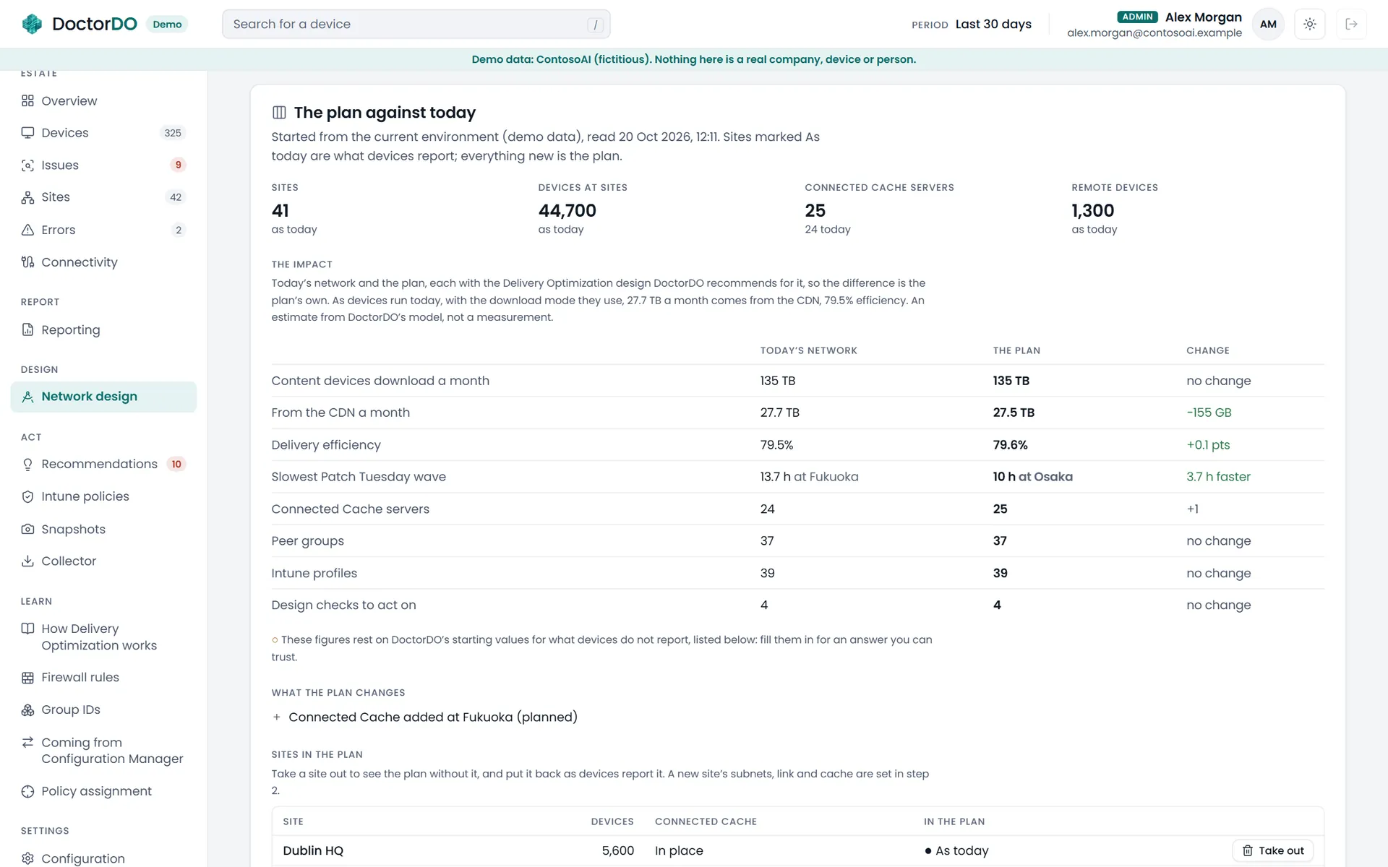
Task: Open Devices in the sidebar
Action: point(103,133)
